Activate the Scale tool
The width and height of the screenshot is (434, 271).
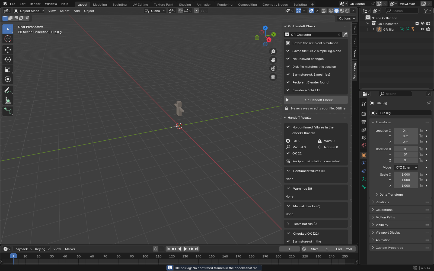(x=8, y=69)
